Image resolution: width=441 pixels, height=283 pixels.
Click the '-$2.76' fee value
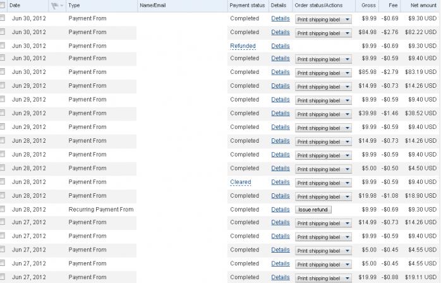click(390, 32)
